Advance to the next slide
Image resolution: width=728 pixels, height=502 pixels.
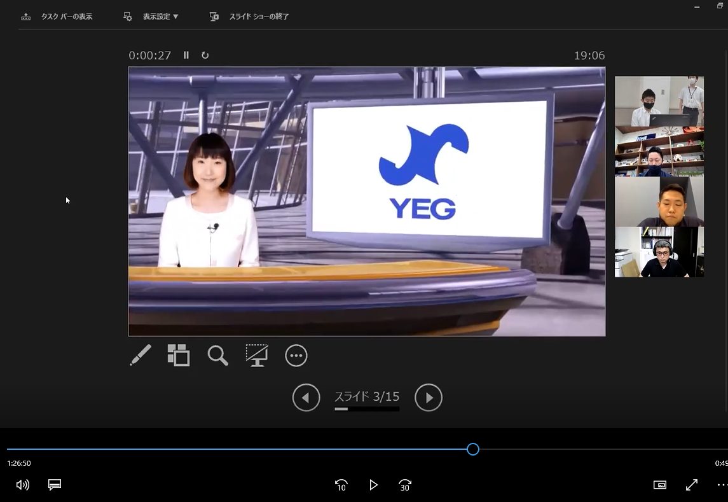pyautogui.click(x=428, y=398)
